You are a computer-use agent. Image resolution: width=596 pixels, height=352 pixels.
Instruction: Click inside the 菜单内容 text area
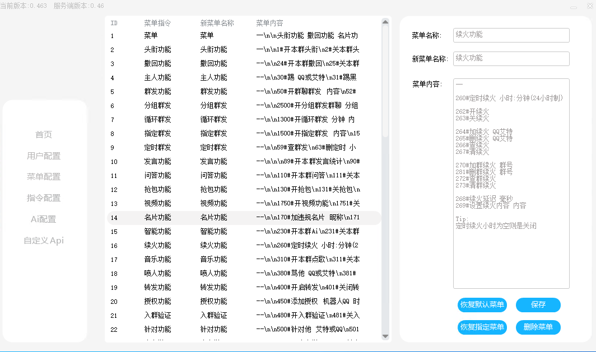pos(511,184)
